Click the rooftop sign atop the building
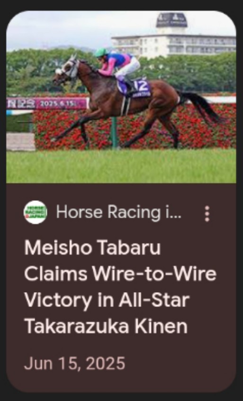Image resolution: width=243 pixels, height=401 pixels. tap(171, 20)
